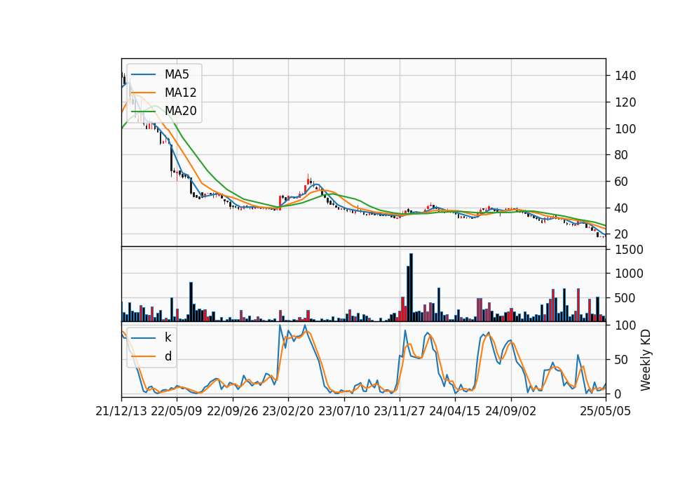Click the 60 price axis label
673x484 pixels.
(622, 182)
